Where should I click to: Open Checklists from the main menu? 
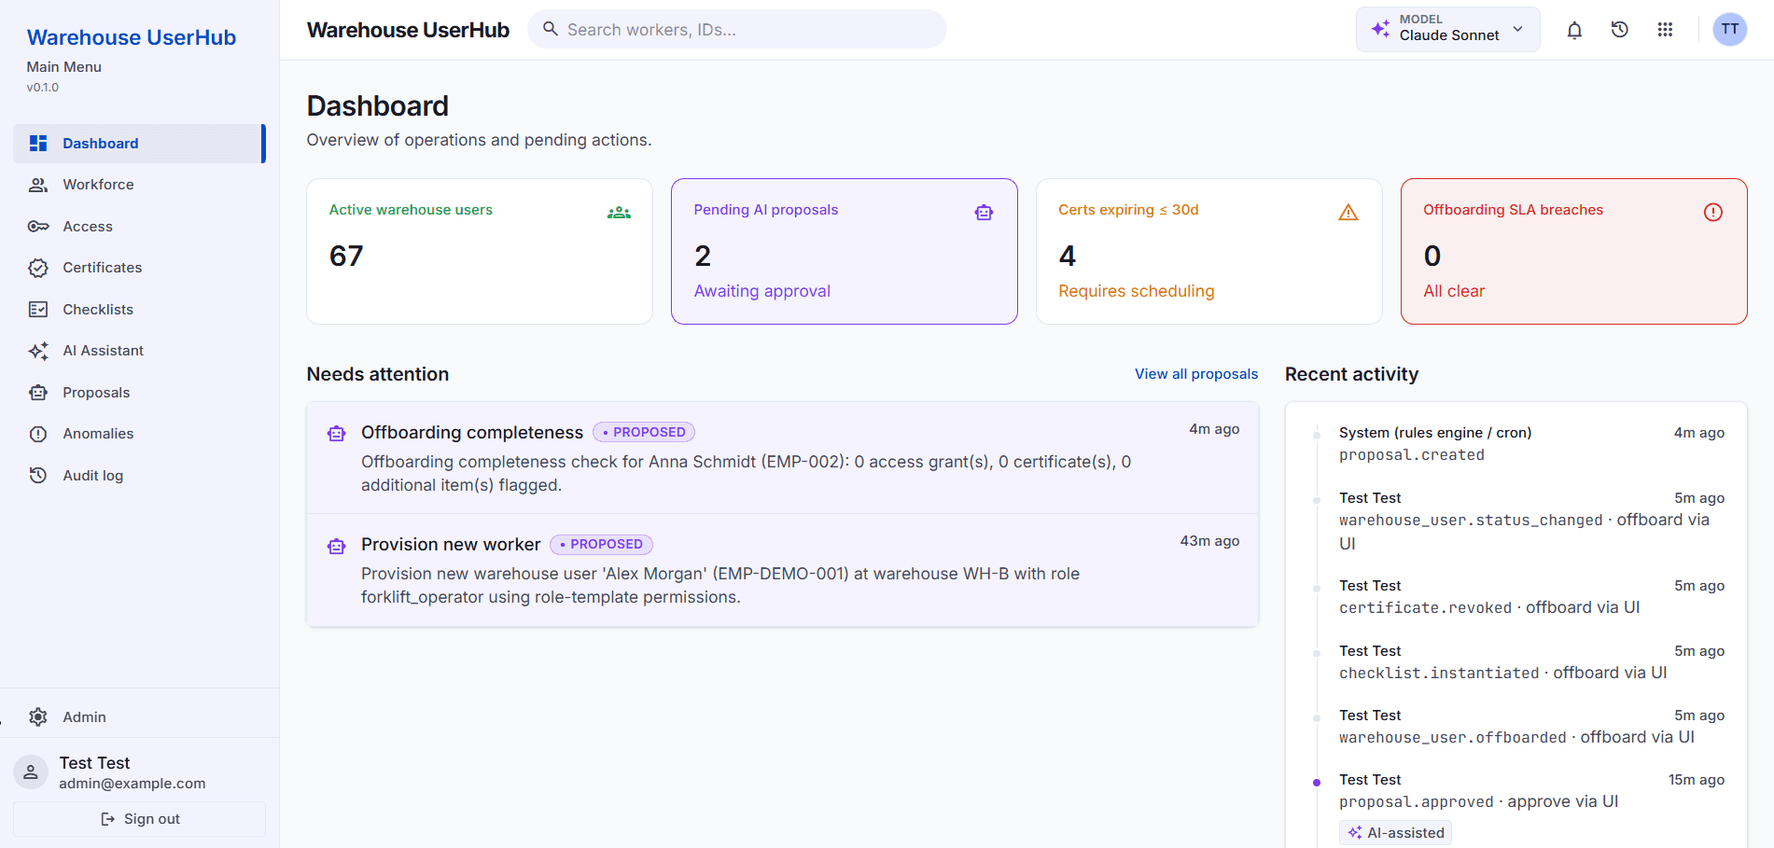(x=139, y=310)
